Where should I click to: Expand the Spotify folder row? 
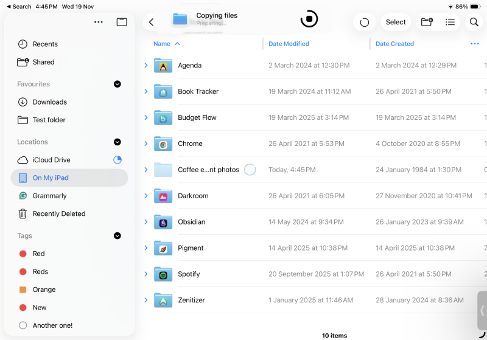[x=146, y=274]
